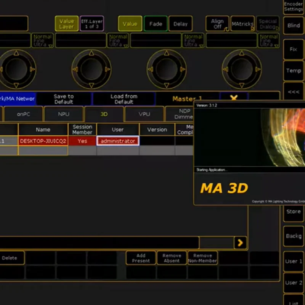The width and height of the screenshot is (305, 305).
Task: Click the yellow chevron command line arrow
Action: 240,242
